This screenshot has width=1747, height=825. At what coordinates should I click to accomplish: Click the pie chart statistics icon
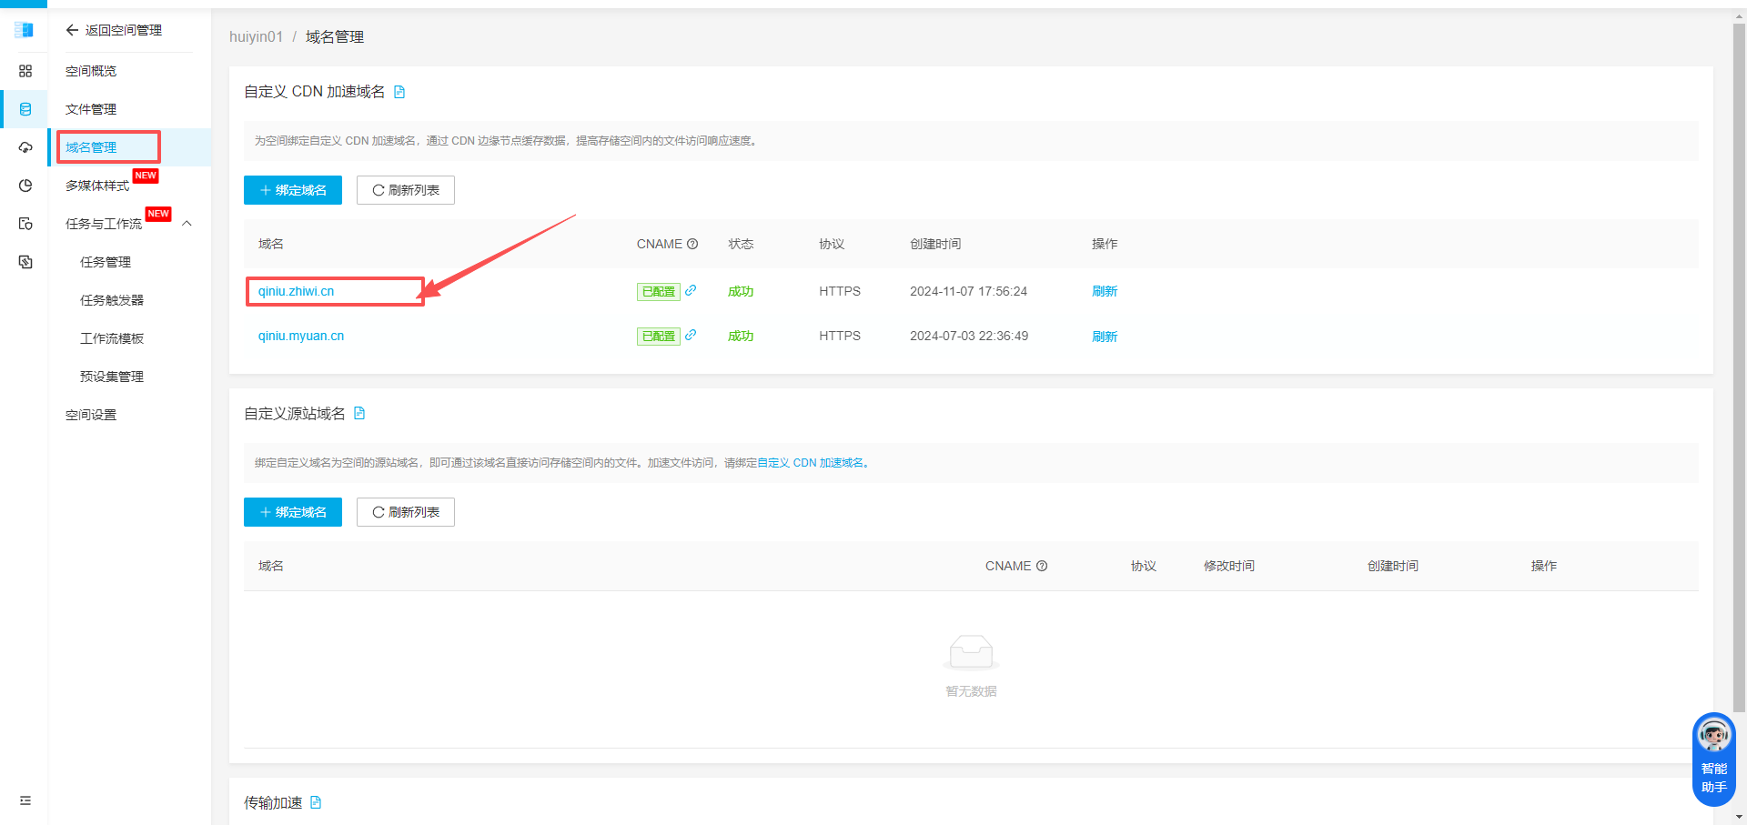click(x=25, y=186)
